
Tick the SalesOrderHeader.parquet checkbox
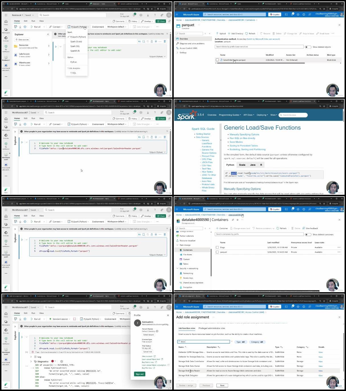click(x=217, y=60)
